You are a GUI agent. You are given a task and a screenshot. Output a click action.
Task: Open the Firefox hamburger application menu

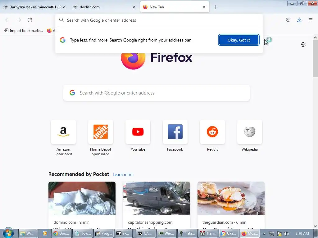click(x=310, y=20)
